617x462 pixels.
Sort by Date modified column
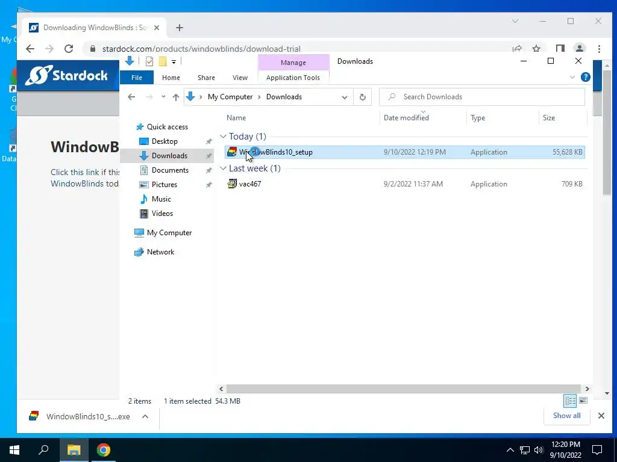coord(406,117)
